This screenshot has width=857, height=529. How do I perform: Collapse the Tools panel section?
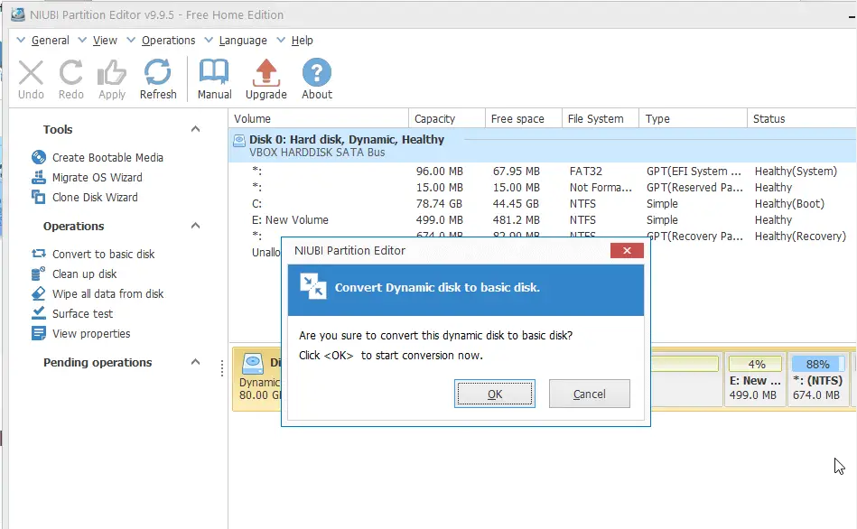coord(195,129)
